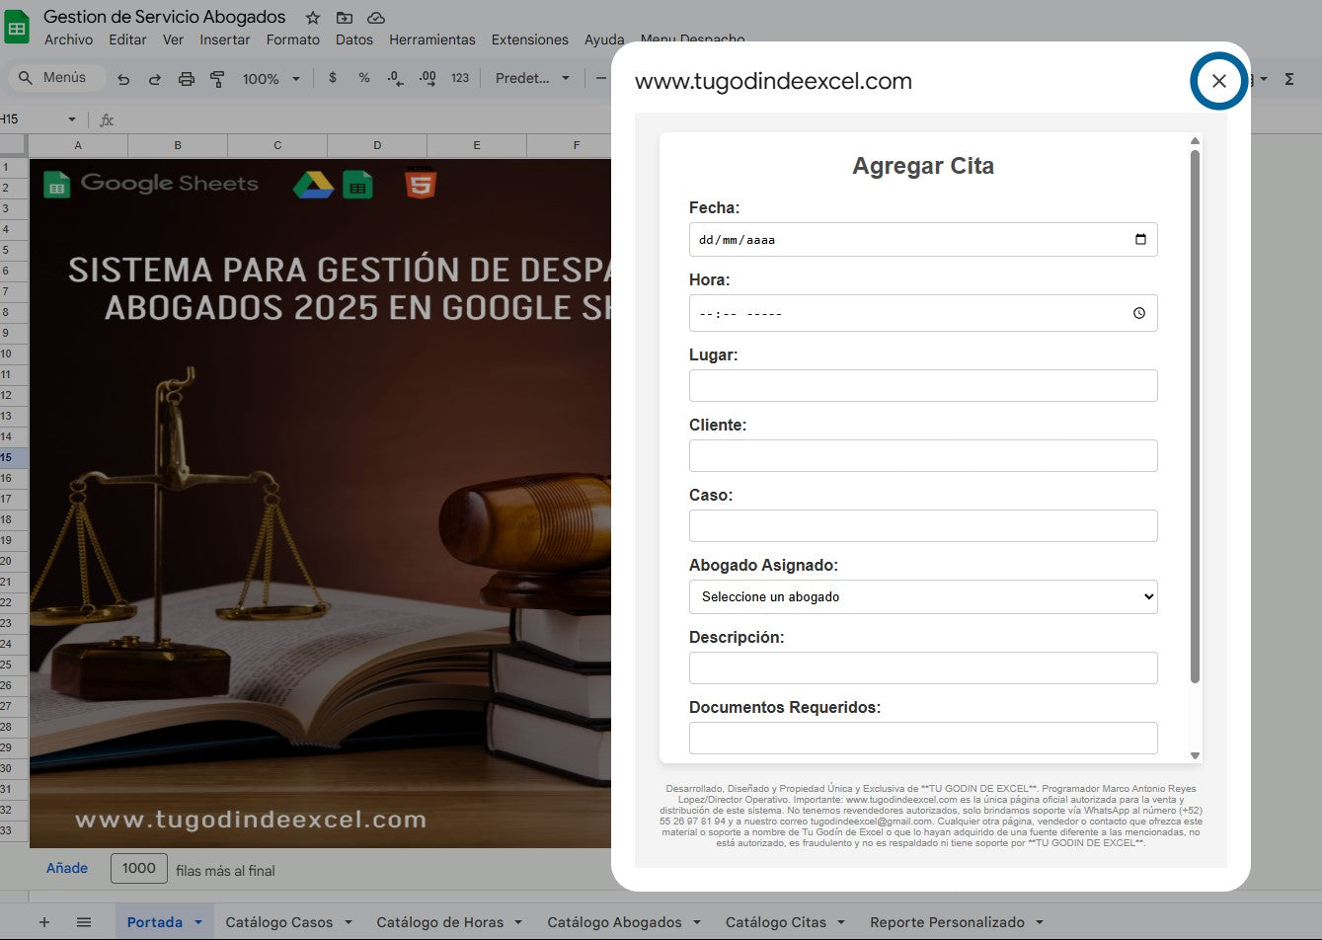
Task: Click the formula fx icon
Action: click(107, 119)
